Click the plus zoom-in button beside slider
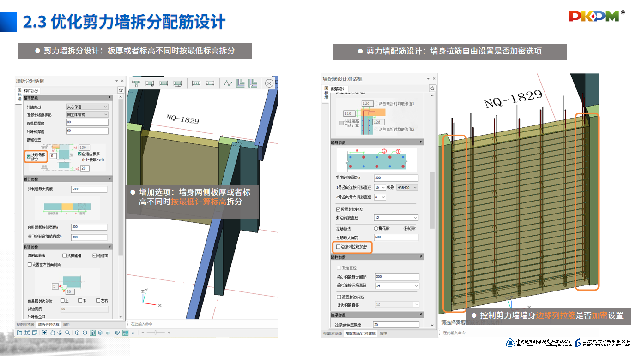The image size is (636, 356). click(169, 332)
